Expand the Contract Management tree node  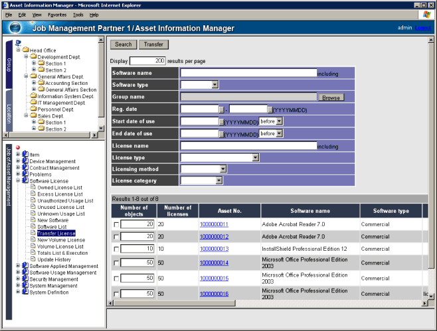[x=19, y=168]
